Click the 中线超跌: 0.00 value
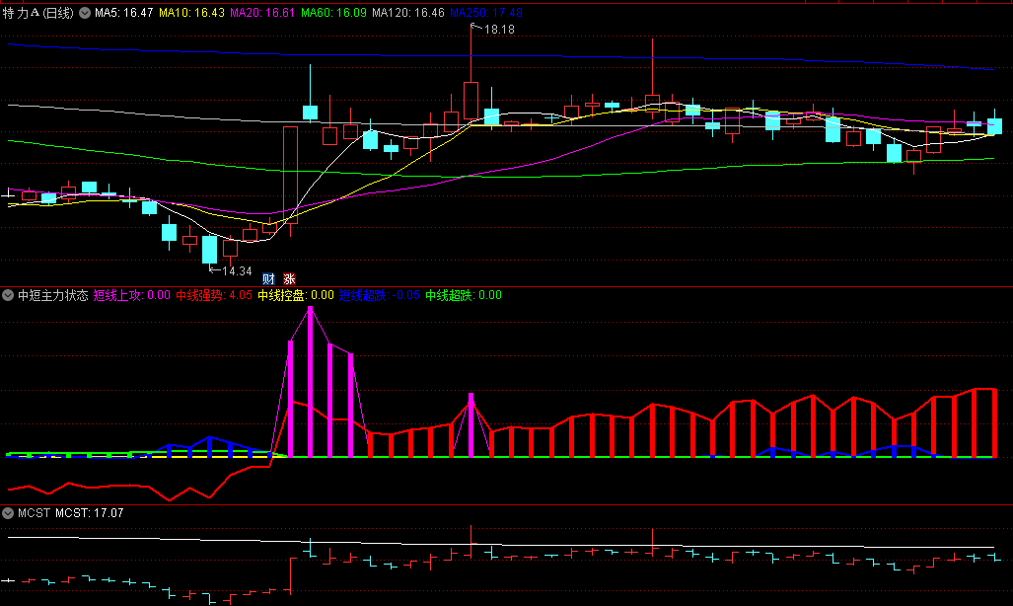 [x=464, y=295]
